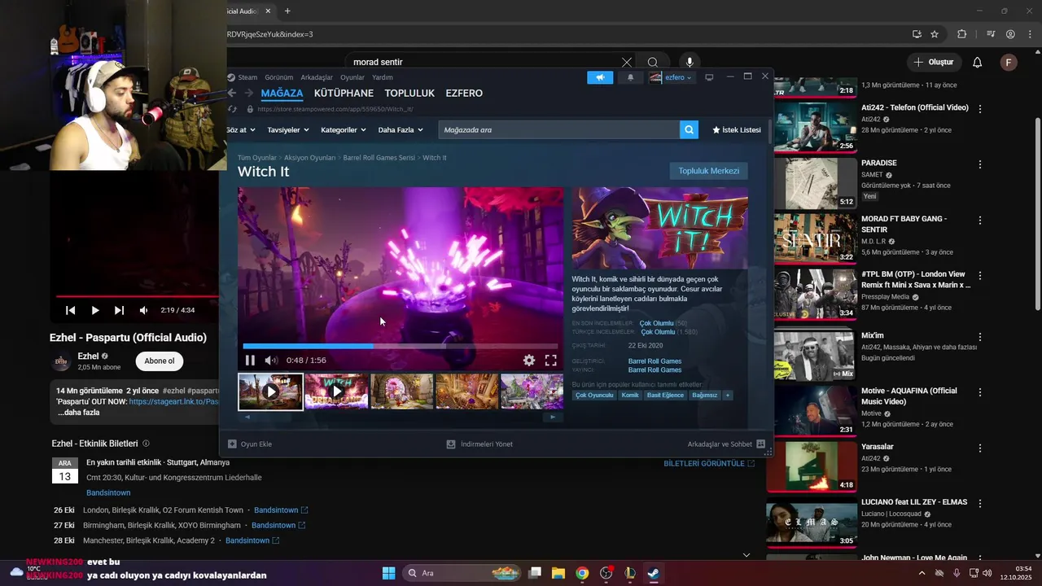This screenshot has height=586, width=1042.
Task: Open İstek Listesi wishlist
Action: click(737, 129)
